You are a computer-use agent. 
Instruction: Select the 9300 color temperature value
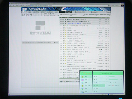[109, 86]
